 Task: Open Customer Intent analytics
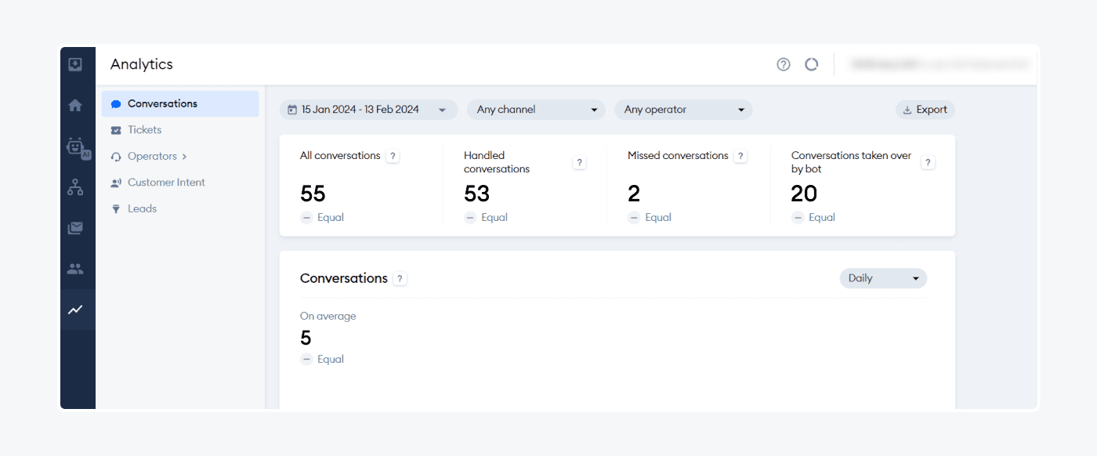point(166,183)
